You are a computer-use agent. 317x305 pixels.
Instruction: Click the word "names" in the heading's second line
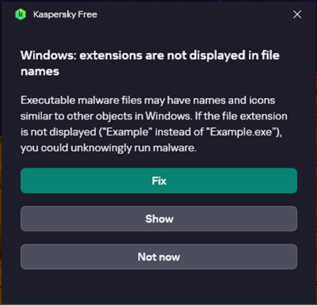40,72
